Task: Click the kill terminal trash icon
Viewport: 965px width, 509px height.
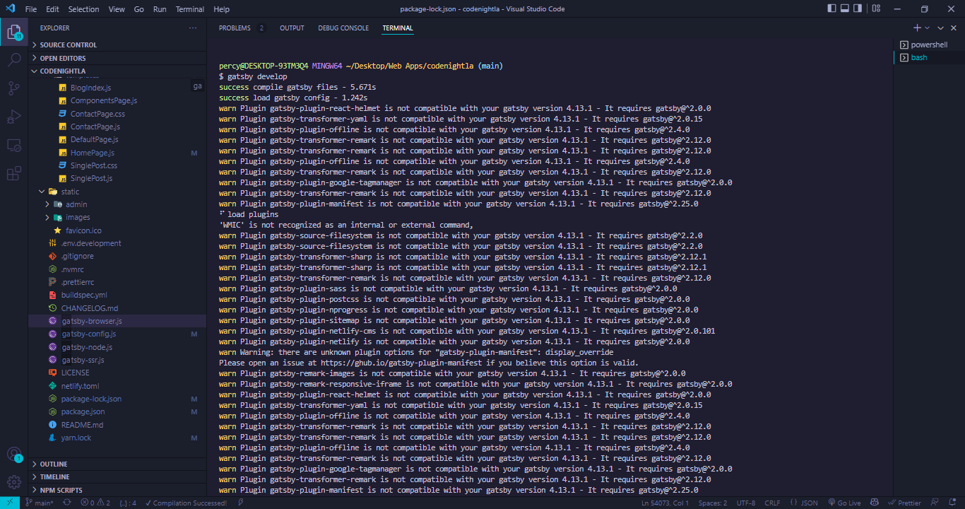Action: [953, 28]
